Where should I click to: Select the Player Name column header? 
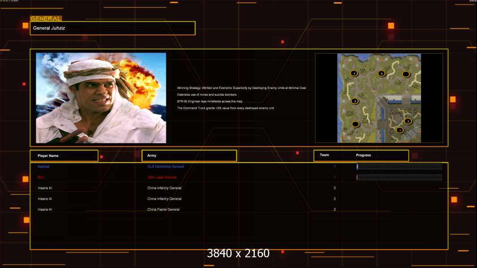(64, 156)
